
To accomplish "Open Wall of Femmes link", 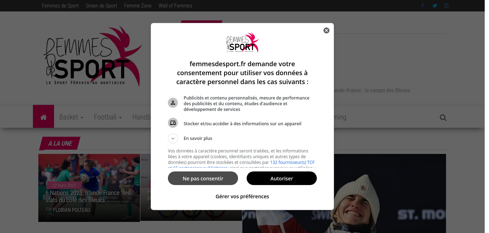I will coord(175,6).
